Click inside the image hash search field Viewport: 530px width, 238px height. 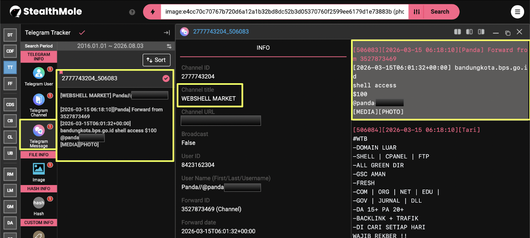tap(285, 12)
